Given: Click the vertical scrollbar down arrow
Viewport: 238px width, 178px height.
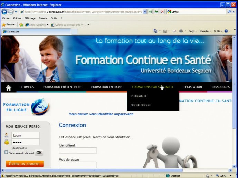Looking at the screenshot, I should 234,166.
